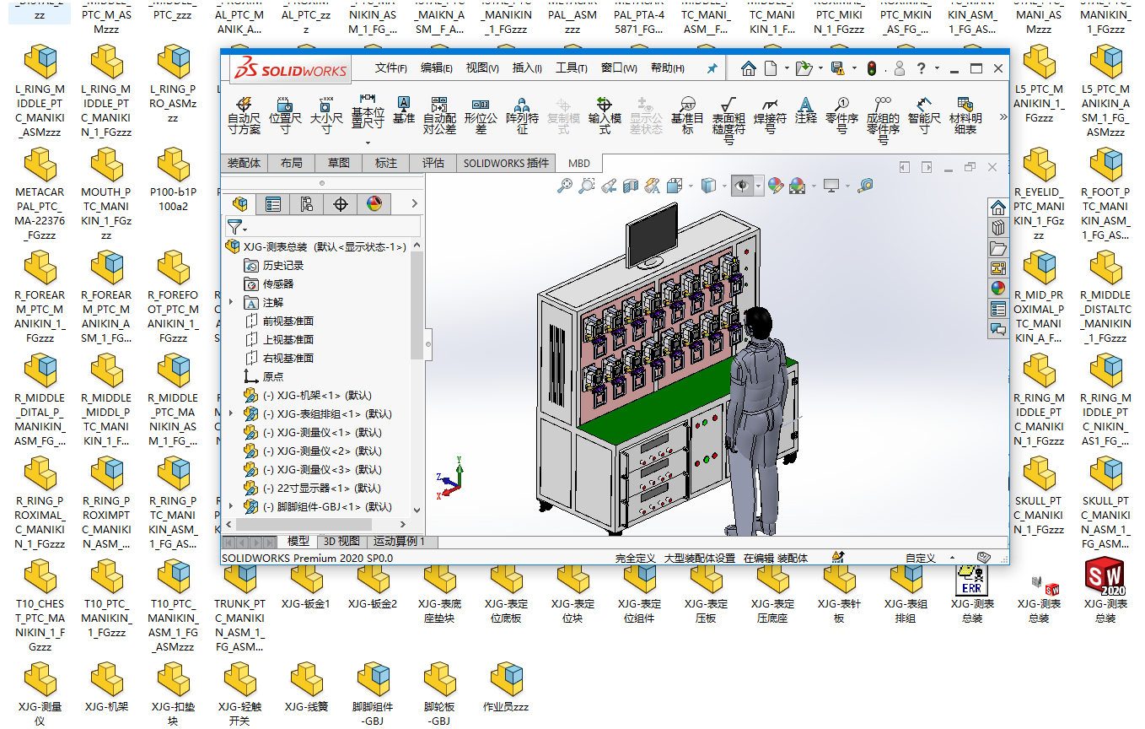Expand the XJG-表组排组<1> tree node
Image resolution: width=1145 pixels, height=729 pixels.
231,413
